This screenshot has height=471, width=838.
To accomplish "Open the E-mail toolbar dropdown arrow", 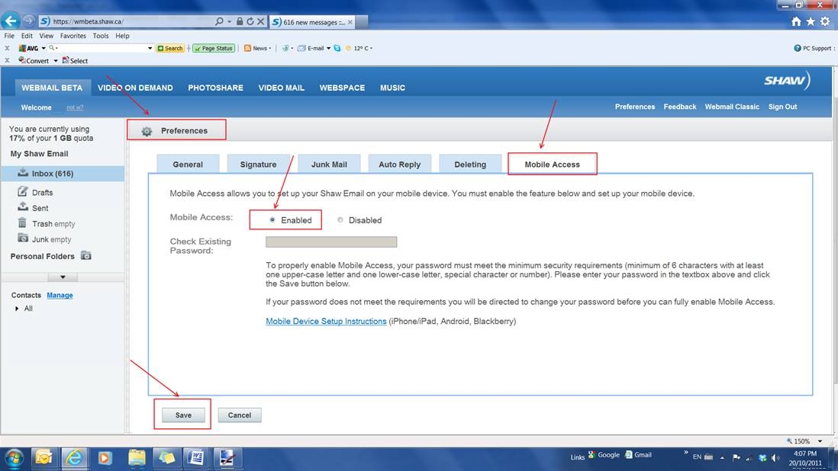I will click(x=328, y=49).
